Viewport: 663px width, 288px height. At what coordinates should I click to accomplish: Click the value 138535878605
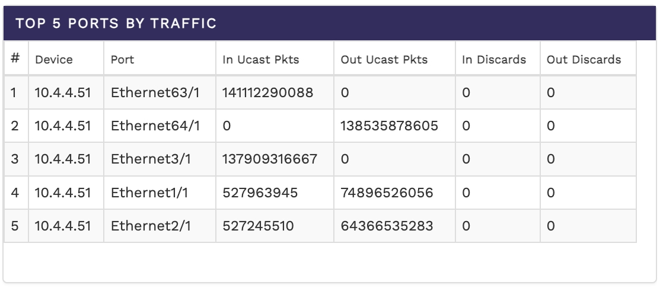pyautogui.click(x=389, y=126)
